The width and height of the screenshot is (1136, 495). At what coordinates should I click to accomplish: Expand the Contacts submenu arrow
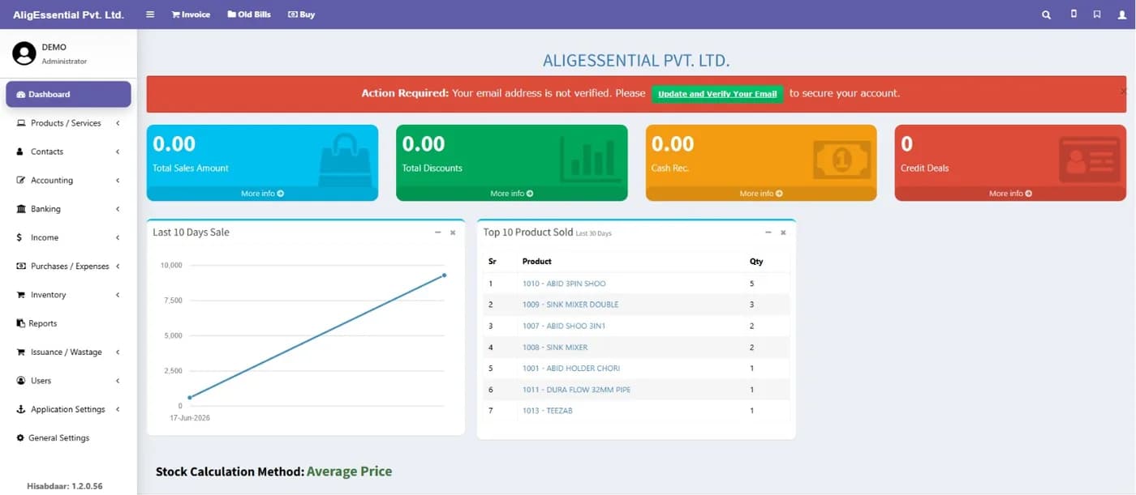118,151
